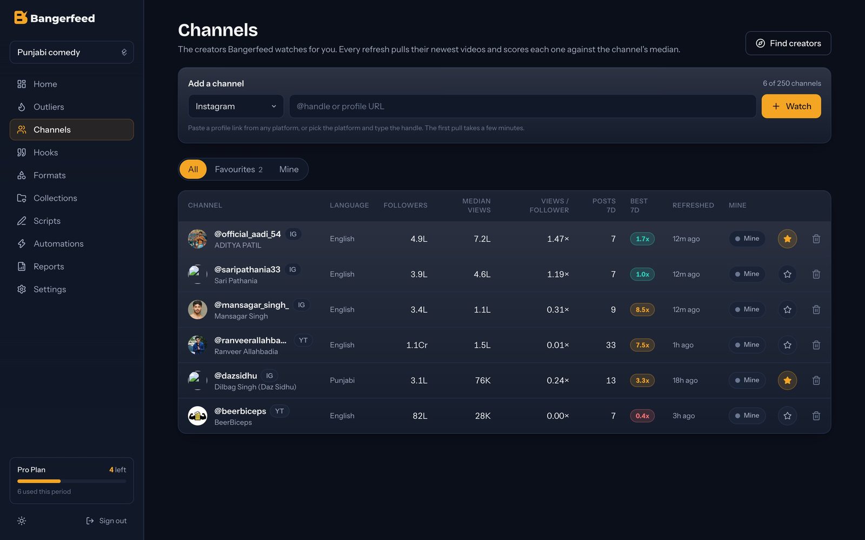Remove the @beerbiceps channel via trash icon
Image resolution: width=865 pixels, height=540 pixels.
click(x=816, y=416)
